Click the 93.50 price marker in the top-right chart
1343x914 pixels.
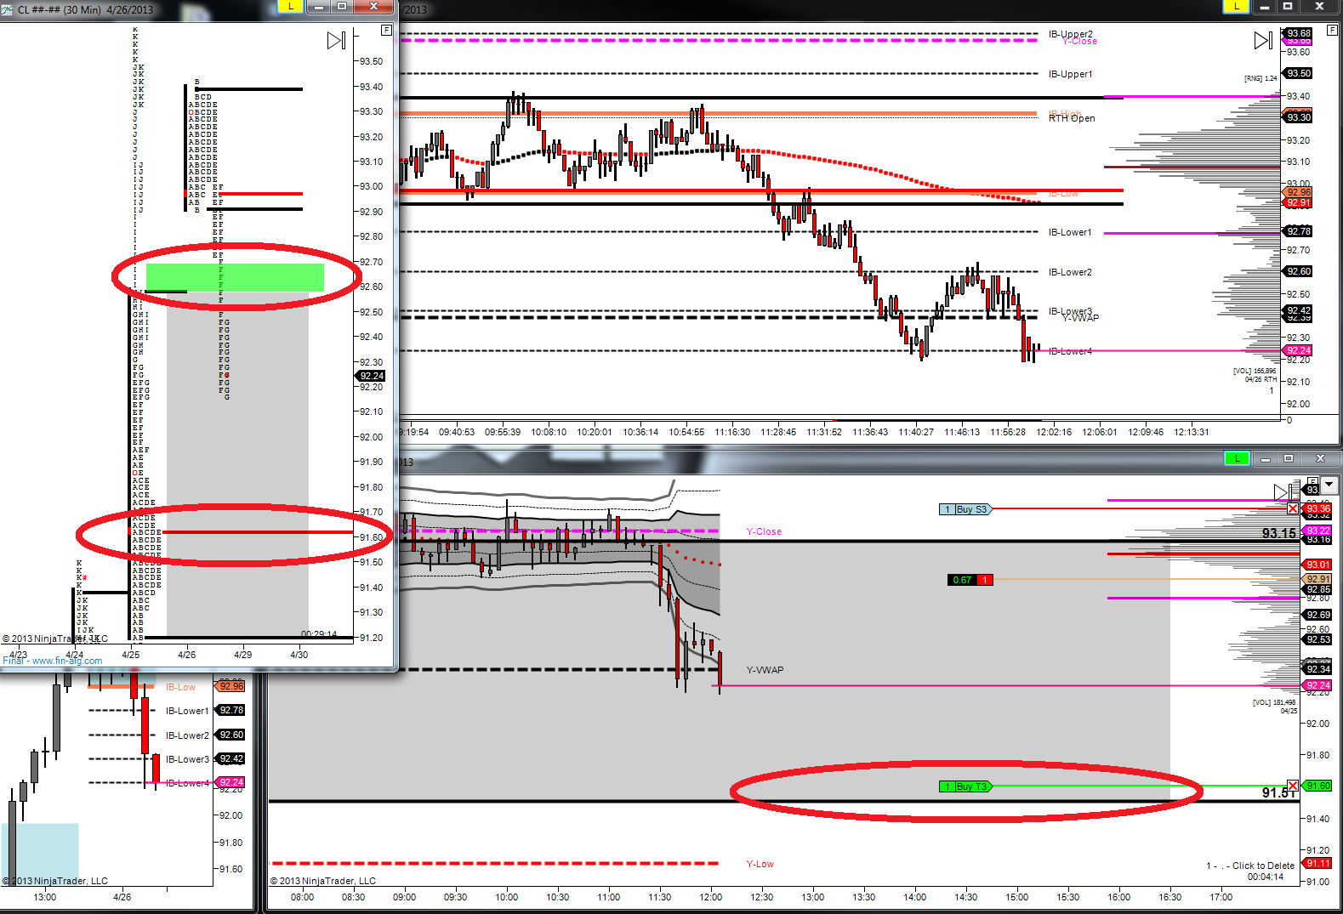click(1298, 73)
